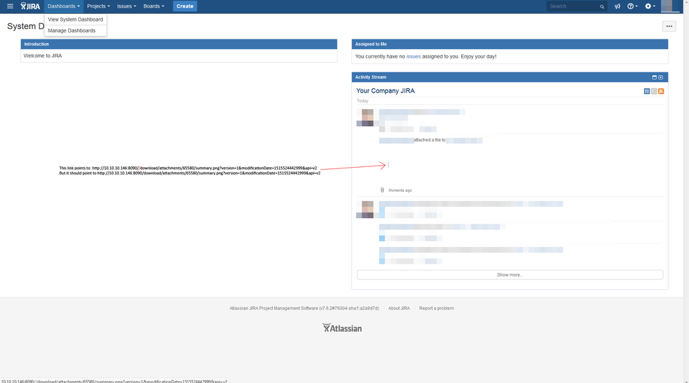The height and width of the screenshot is (383, 689).
Task: Open the user profile avatar menu
Action: point(669,6)
